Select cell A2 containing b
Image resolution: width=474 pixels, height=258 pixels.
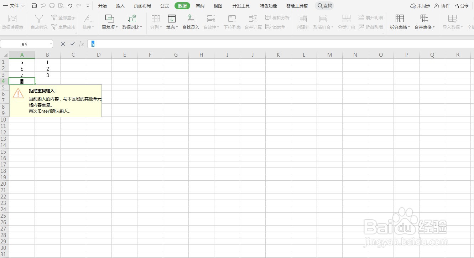coord(22,69)
